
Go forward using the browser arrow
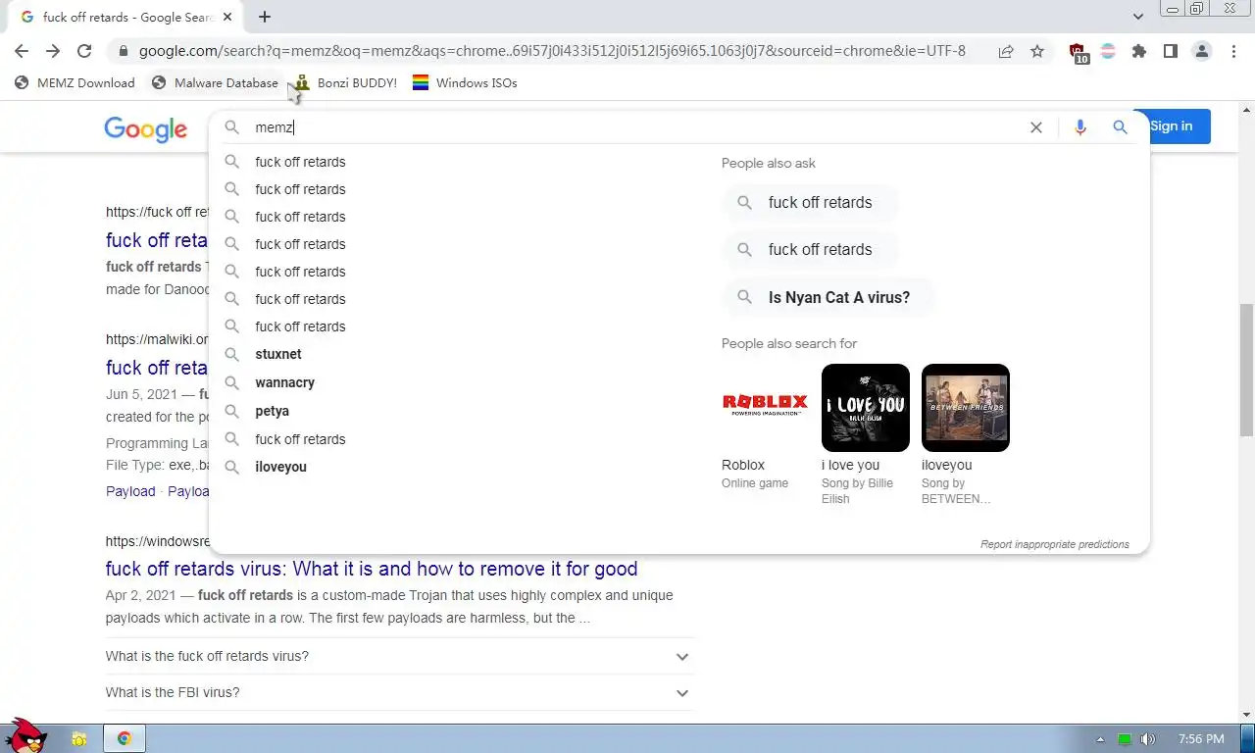coord(53,51)
